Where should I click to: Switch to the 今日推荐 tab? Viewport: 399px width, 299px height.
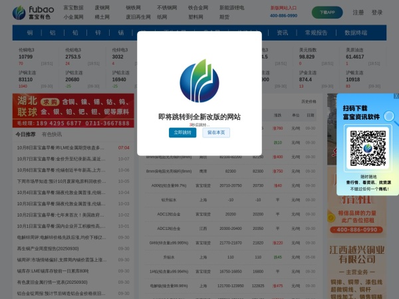tap(25, 134)
